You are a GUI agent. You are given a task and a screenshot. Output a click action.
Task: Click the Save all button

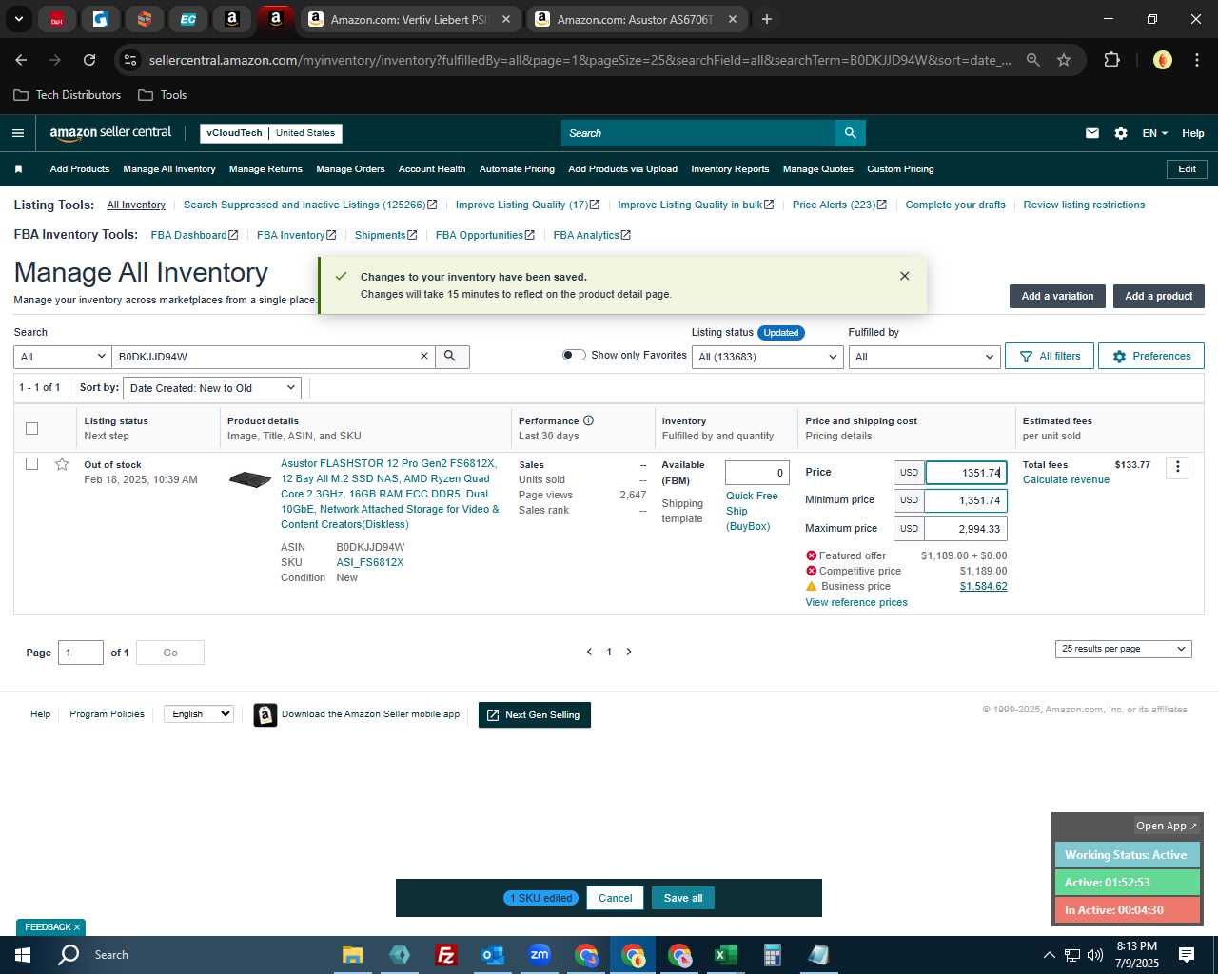click(x=683, y=898)
